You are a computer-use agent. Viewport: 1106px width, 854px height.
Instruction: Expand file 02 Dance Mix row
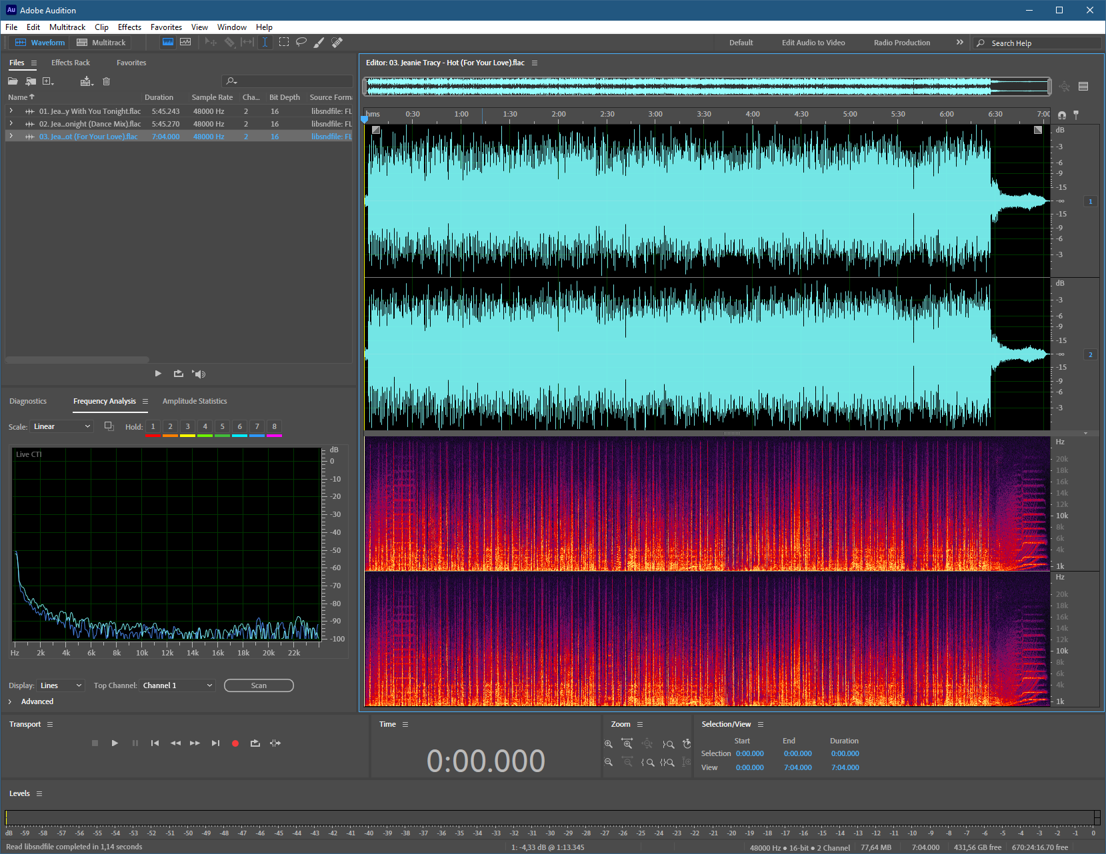click(11, 123)
